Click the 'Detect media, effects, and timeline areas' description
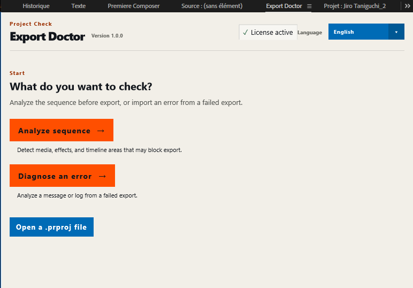The width and height of the screenshot is (413, 288). (100, 150)
